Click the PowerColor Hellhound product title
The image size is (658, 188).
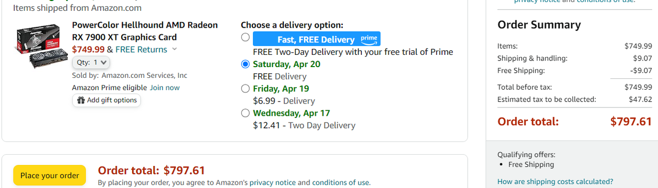click(145, 31)
